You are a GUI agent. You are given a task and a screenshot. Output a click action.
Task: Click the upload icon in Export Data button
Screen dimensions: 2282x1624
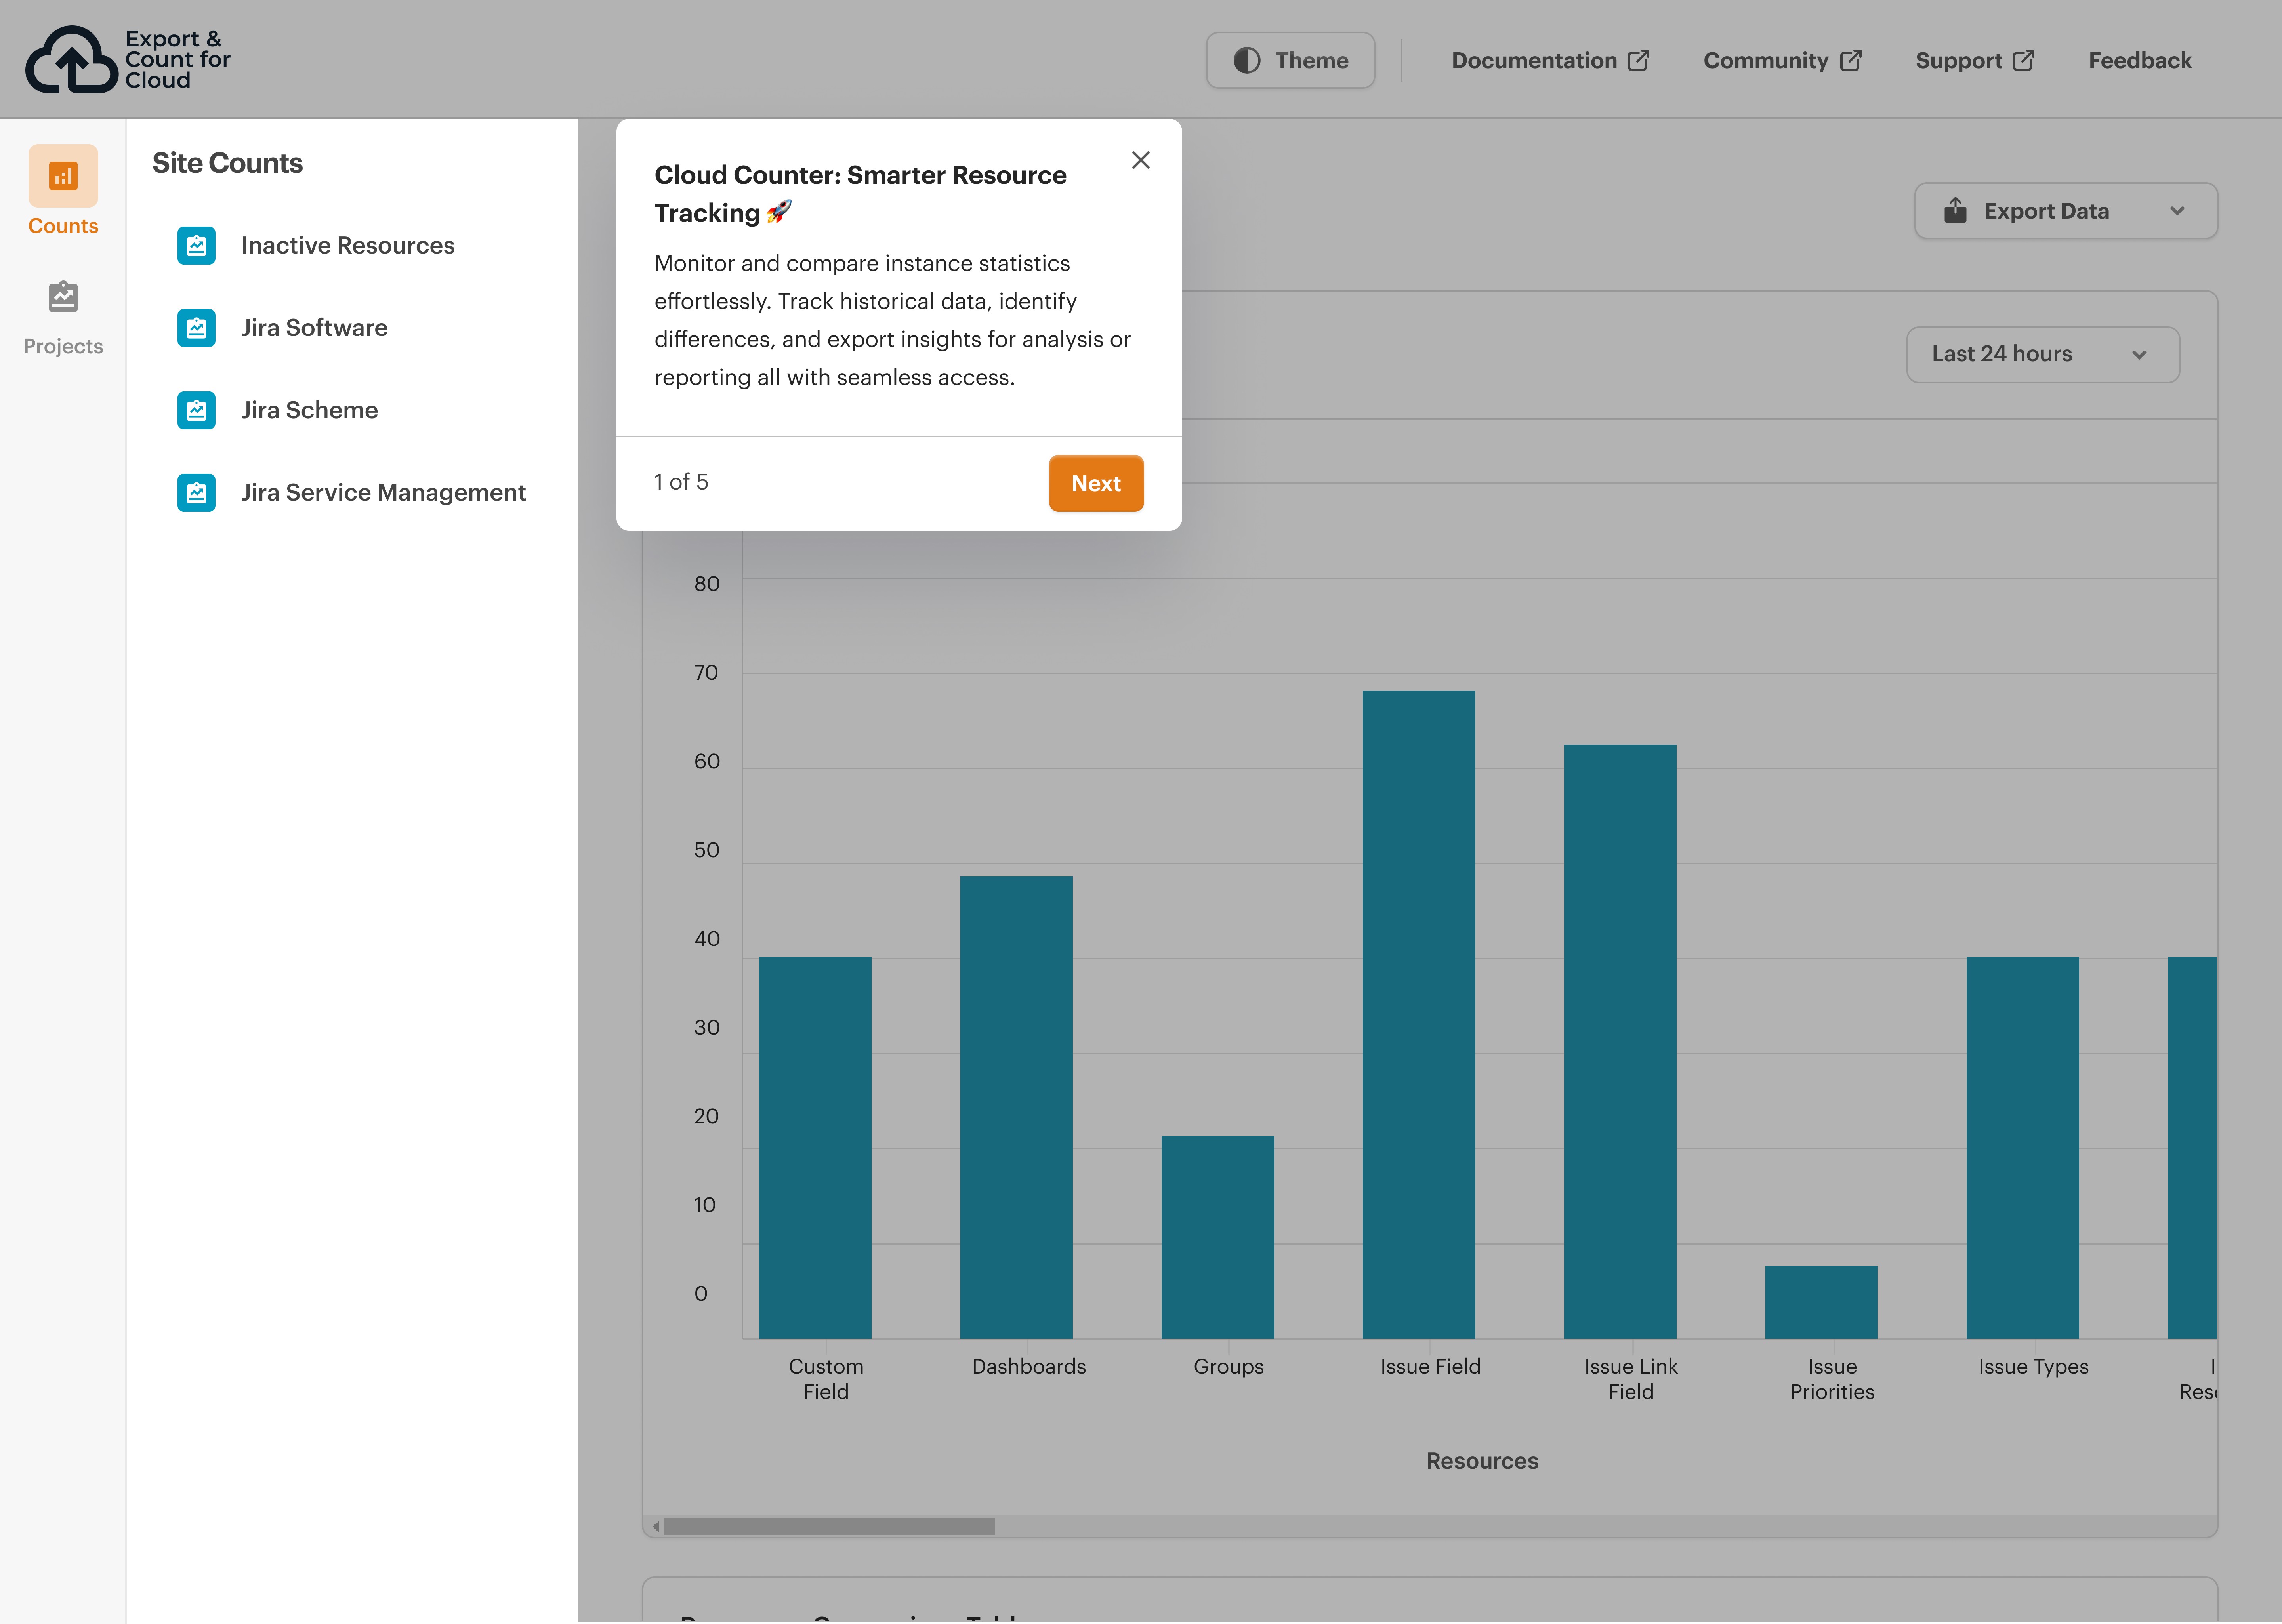click(x=1956, y=210)
